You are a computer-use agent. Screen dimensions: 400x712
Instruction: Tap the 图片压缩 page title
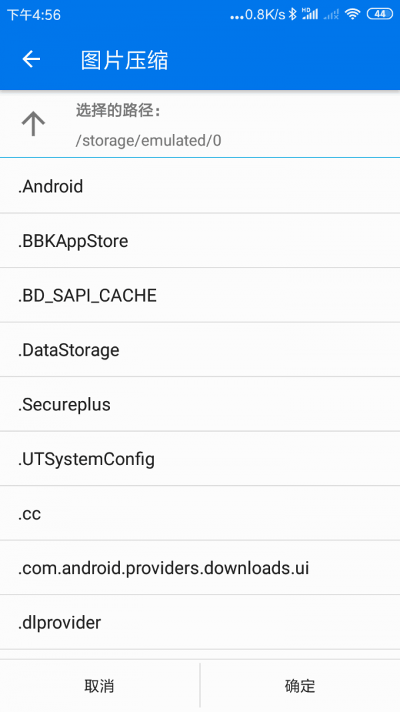pos(125,60)
